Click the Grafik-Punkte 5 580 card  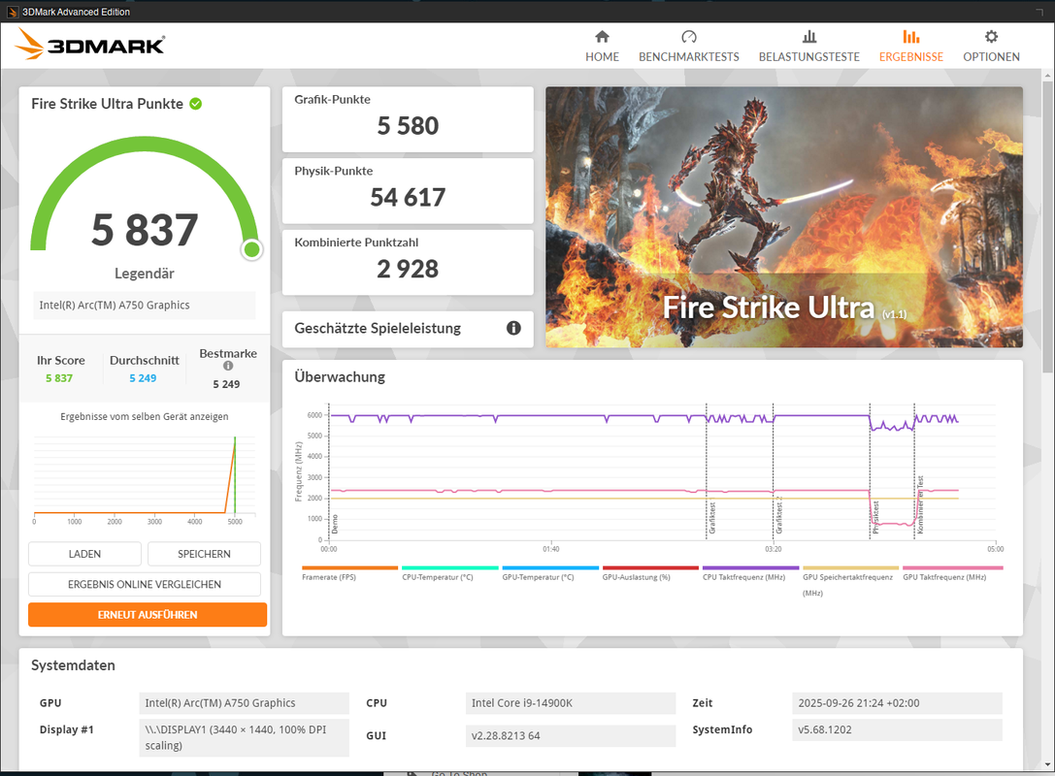tap(408, 119)
